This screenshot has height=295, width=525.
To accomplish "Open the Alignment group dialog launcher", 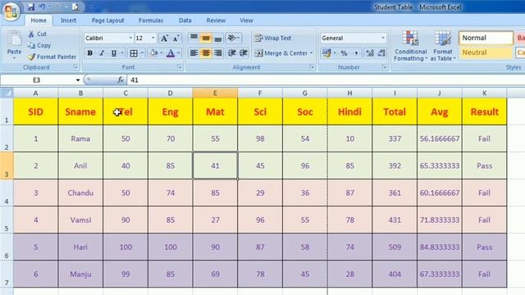I will [312, 67].
